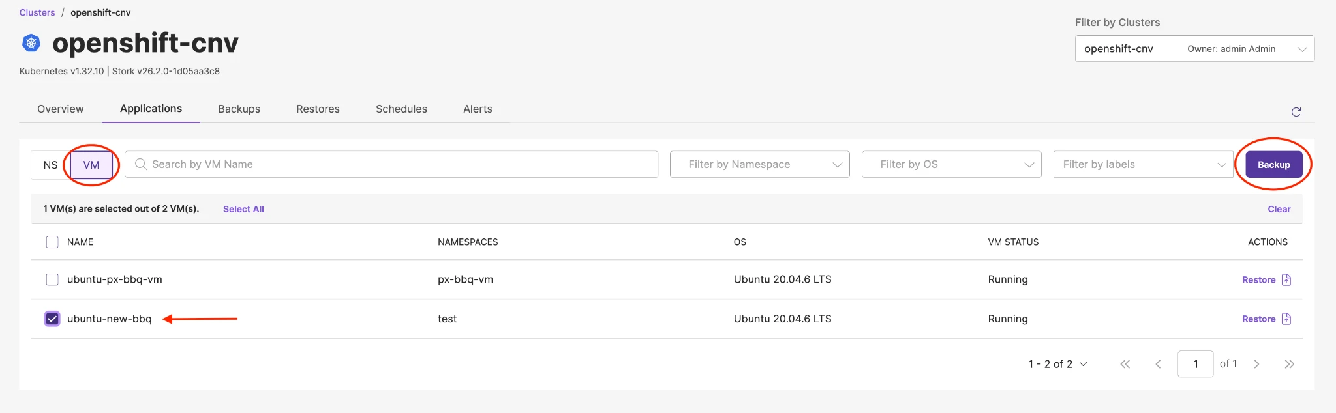Click the search magnifier icon
The image size is (1336, 413).
coord(140,164)
